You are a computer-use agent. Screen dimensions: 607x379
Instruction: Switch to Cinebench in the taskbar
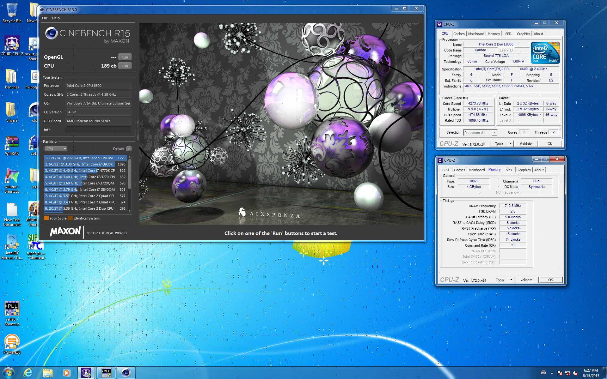point(126,373)
